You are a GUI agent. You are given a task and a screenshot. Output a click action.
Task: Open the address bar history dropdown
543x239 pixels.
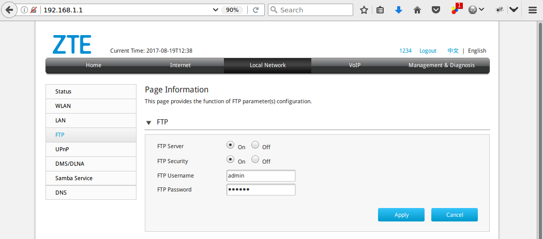pyautogui.click(x=216, y=10)
